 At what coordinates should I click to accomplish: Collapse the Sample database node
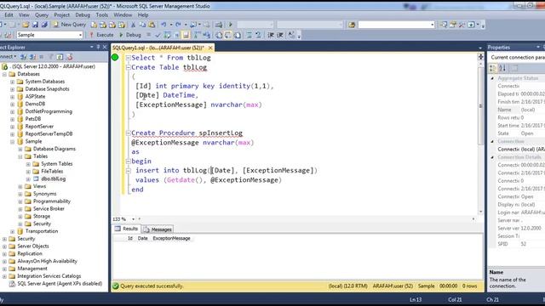tap(12, 141)
